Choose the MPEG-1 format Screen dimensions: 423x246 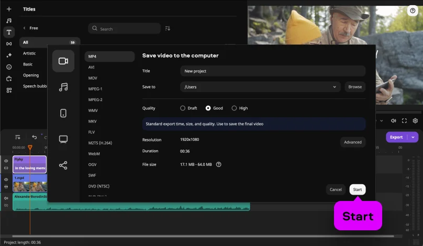tap(95, 89)
